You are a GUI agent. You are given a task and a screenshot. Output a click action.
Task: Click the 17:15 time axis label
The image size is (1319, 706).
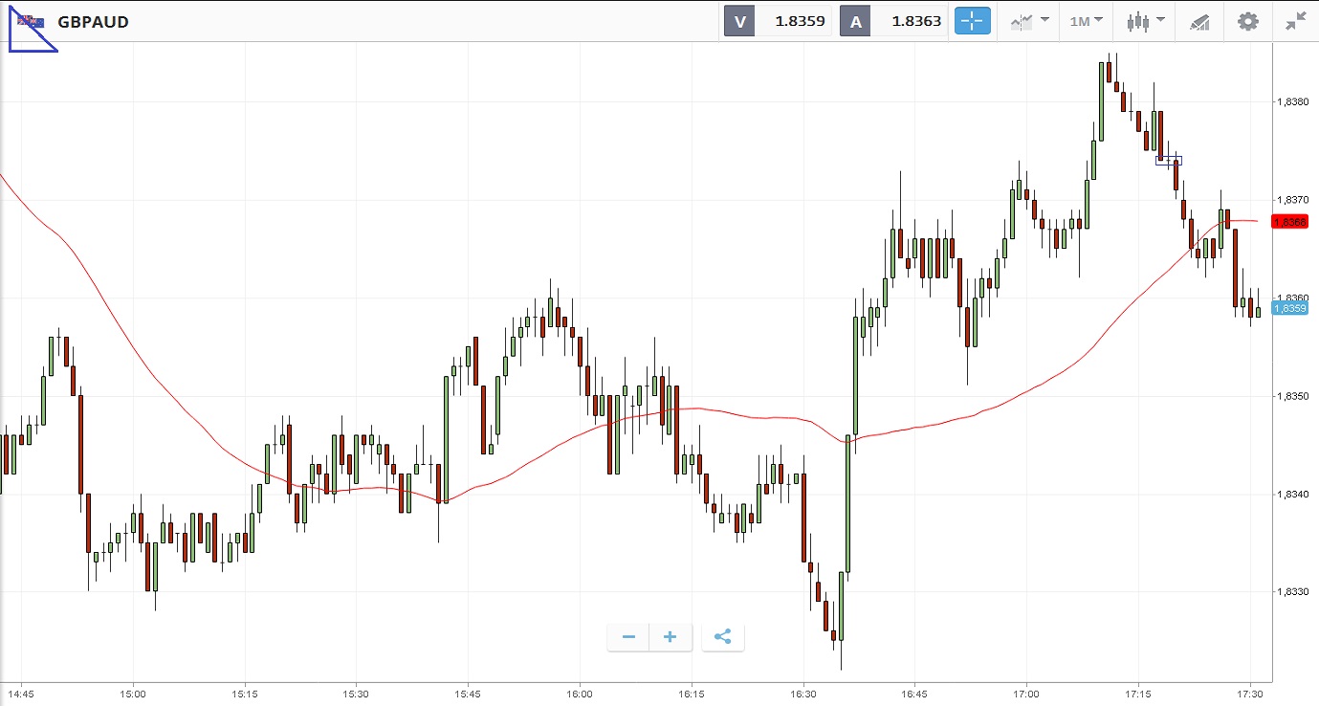[1137, 693]
